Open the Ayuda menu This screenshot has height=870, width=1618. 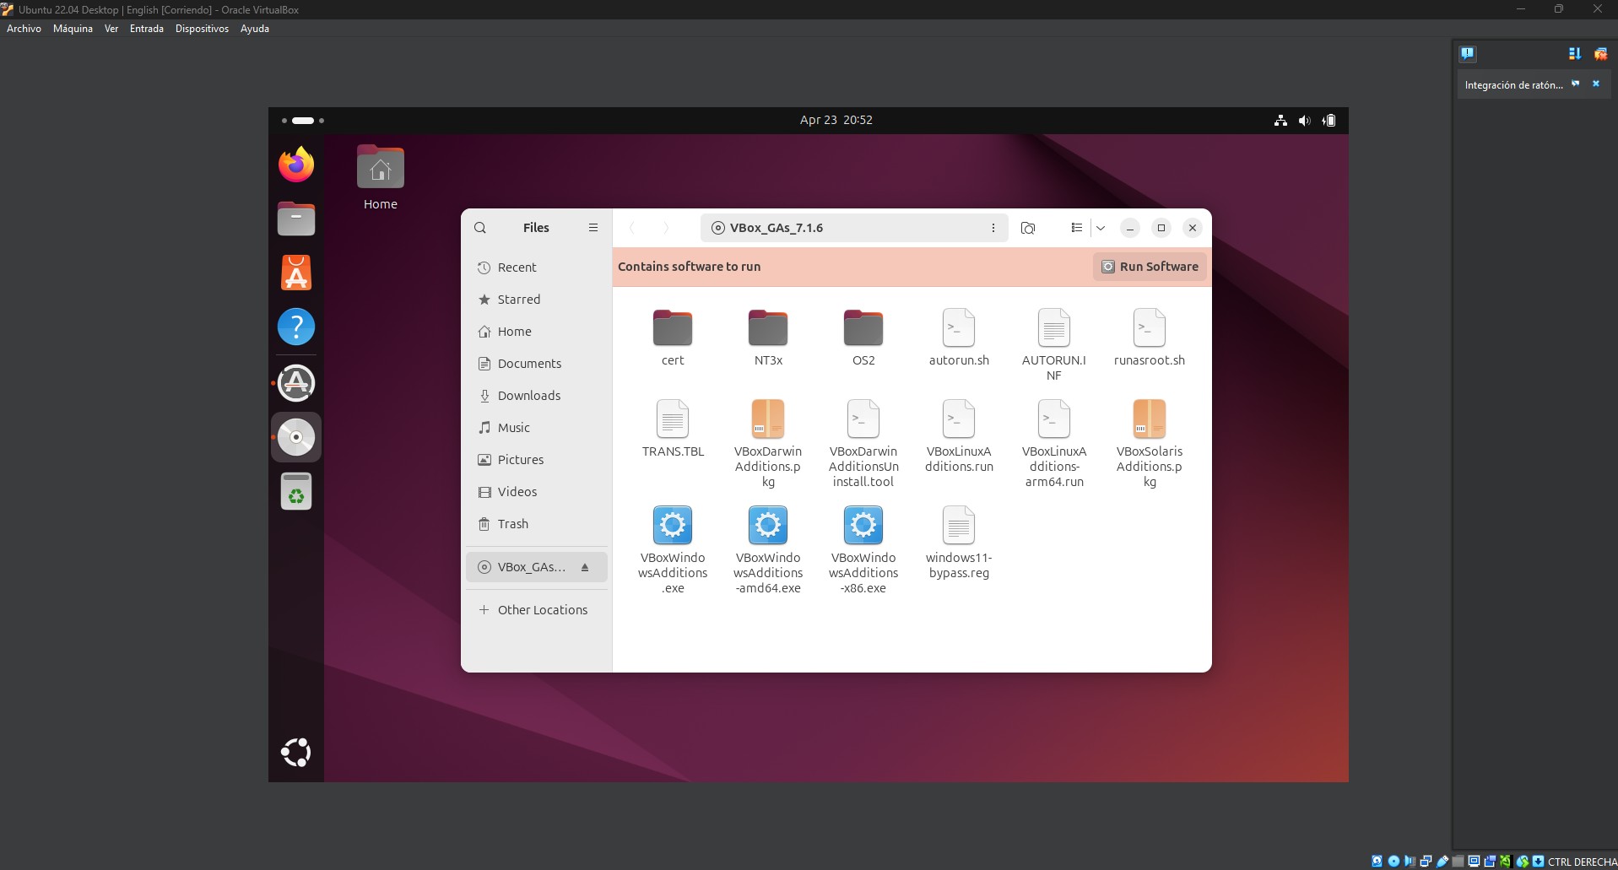point(255,29)
